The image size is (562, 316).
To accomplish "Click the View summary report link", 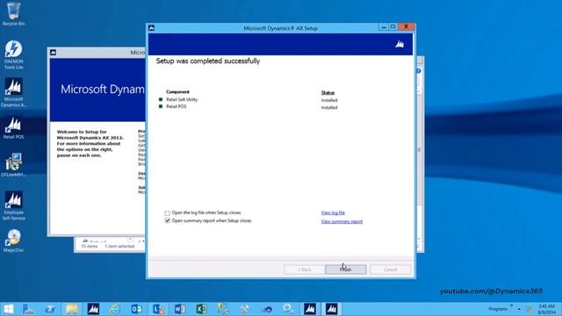I will [x=342, y=221].
